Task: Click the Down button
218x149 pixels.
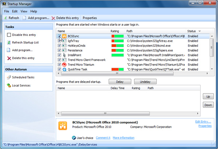Action: click(x=208, y=105)
